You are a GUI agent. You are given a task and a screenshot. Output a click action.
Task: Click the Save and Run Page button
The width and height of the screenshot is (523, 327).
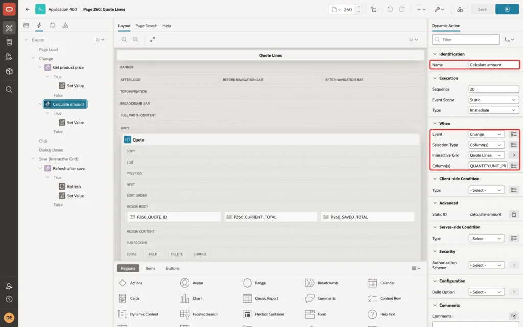507,9
